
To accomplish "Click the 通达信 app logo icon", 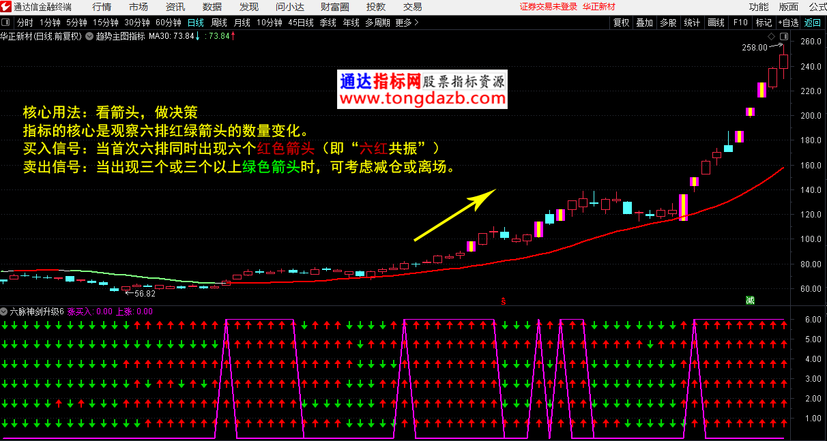I will click(x=6, y=7).
